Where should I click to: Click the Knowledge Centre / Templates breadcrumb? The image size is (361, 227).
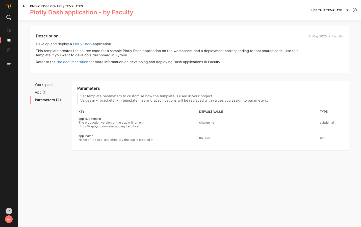[56, 6]
